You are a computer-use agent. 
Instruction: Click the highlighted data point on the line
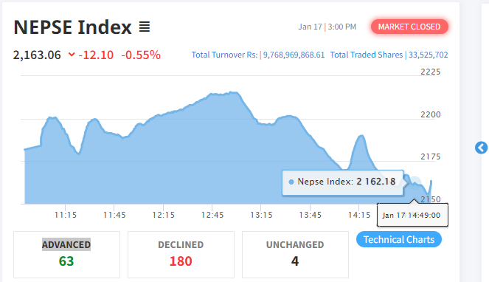pos(415,182)
